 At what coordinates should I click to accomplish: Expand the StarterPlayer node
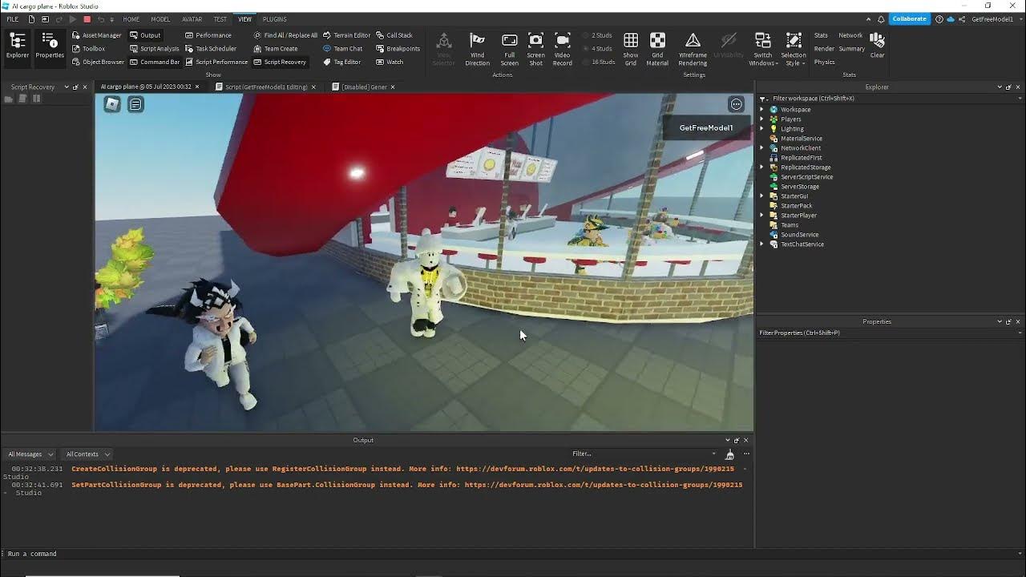click(x=762, y=216)
